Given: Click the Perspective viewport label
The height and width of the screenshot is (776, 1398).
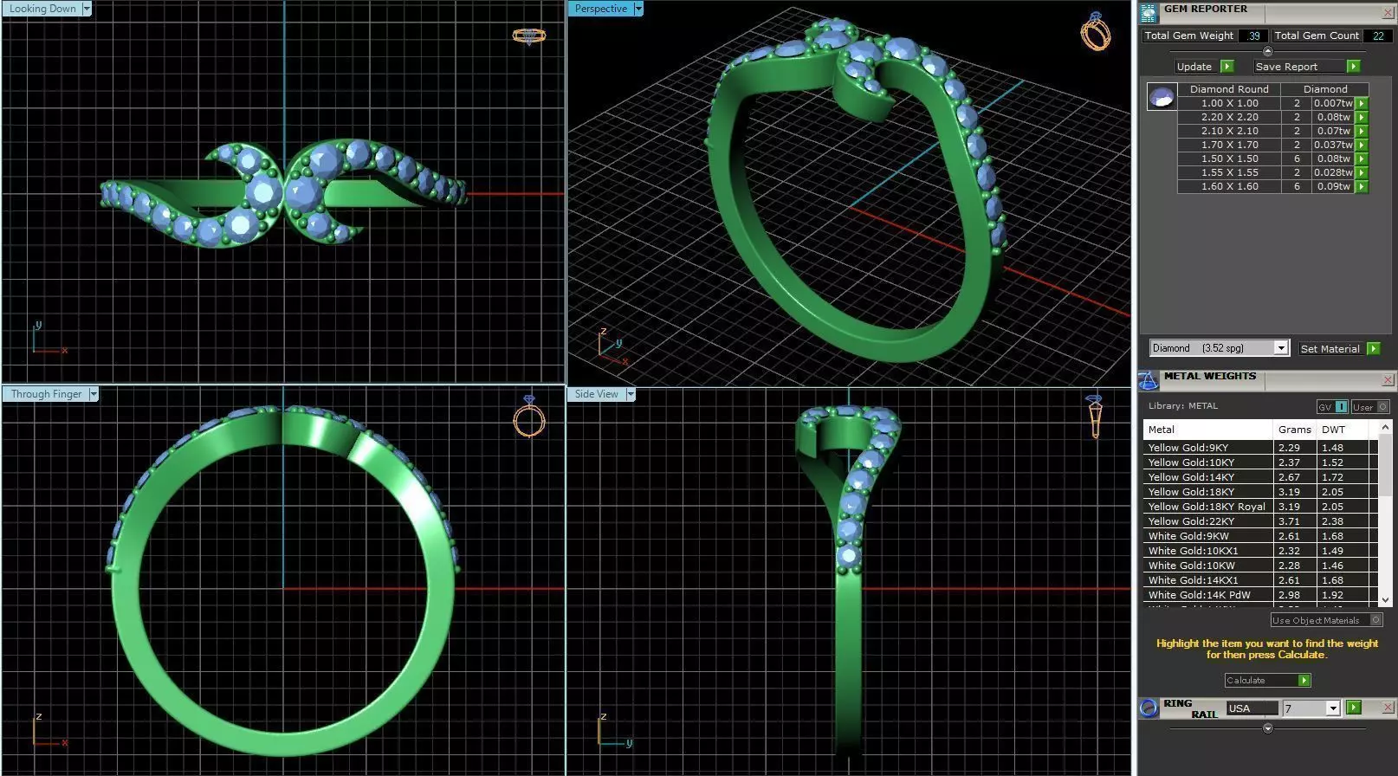Looking at the screenshot, I should pos(600,9).
